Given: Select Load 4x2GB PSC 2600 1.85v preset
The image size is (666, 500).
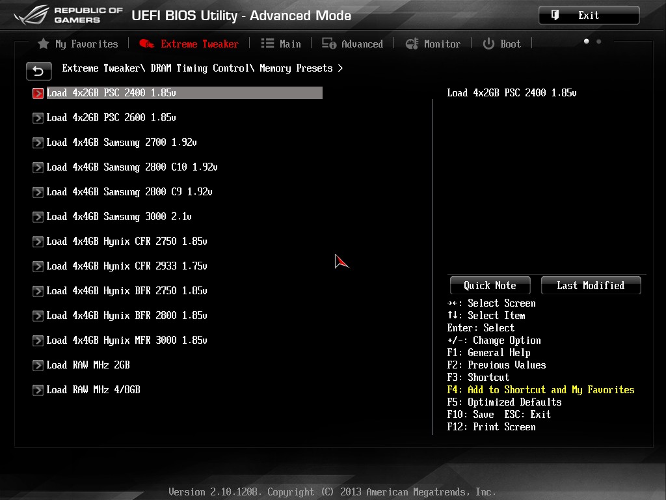Looking at the screenshot, I should (111, 118).
